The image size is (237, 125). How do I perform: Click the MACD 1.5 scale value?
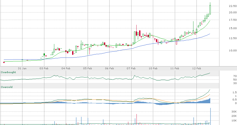pyautogui.click(x=235, y=92)
